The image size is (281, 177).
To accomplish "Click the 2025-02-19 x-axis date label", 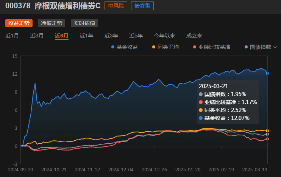I will click(221, 170).
